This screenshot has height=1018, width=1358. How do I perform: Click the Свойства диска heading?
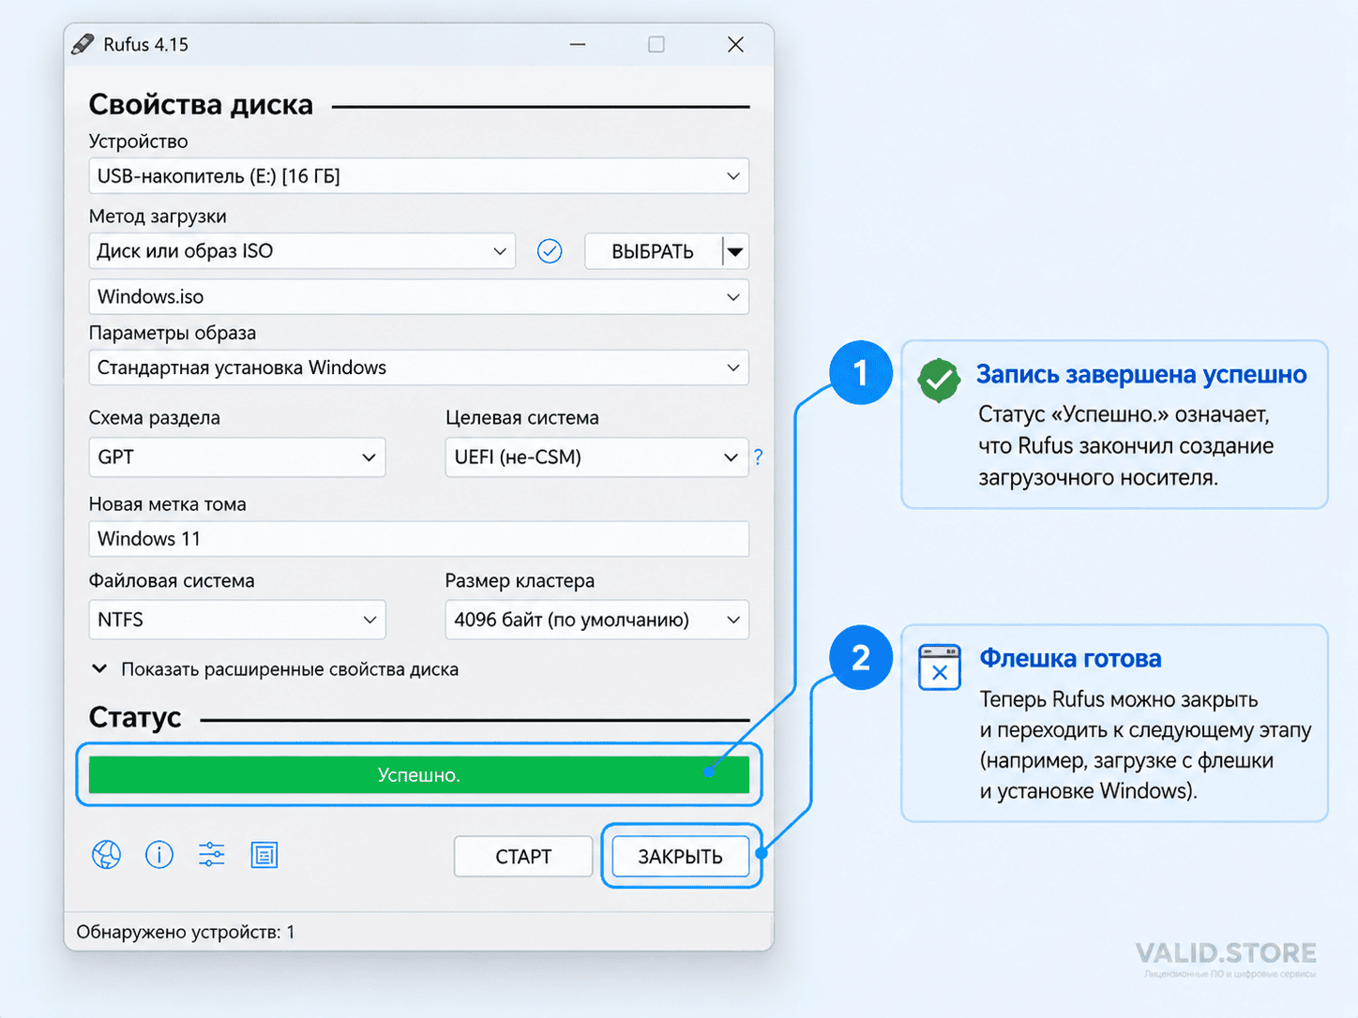201,105
